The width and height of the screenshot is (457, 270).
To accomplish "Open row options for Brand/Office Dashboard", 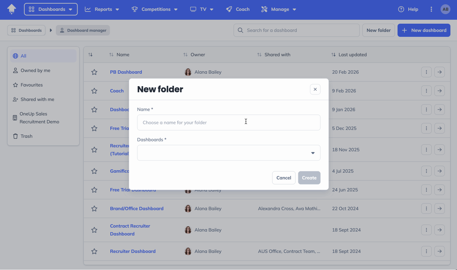I will (x=426, y=209).
